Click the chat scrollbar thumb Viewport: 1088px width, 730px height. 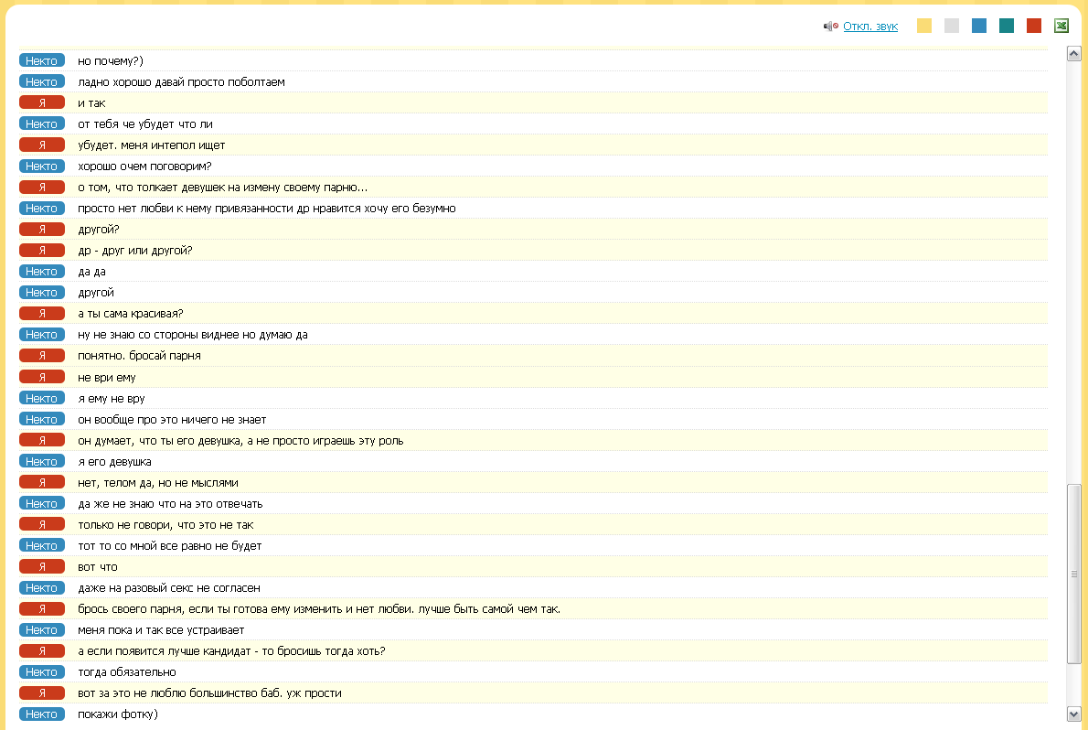coord(1073,574)
